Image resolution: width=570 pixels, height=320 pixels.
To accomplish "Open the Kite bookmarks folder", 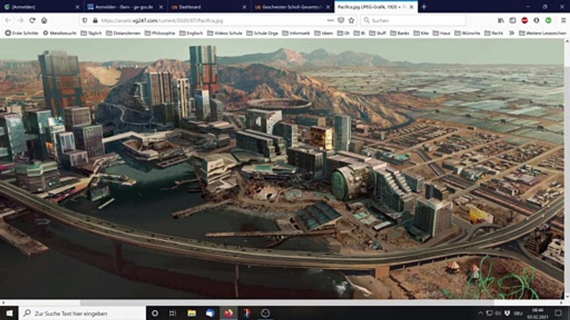I will (x=421, y=33).
